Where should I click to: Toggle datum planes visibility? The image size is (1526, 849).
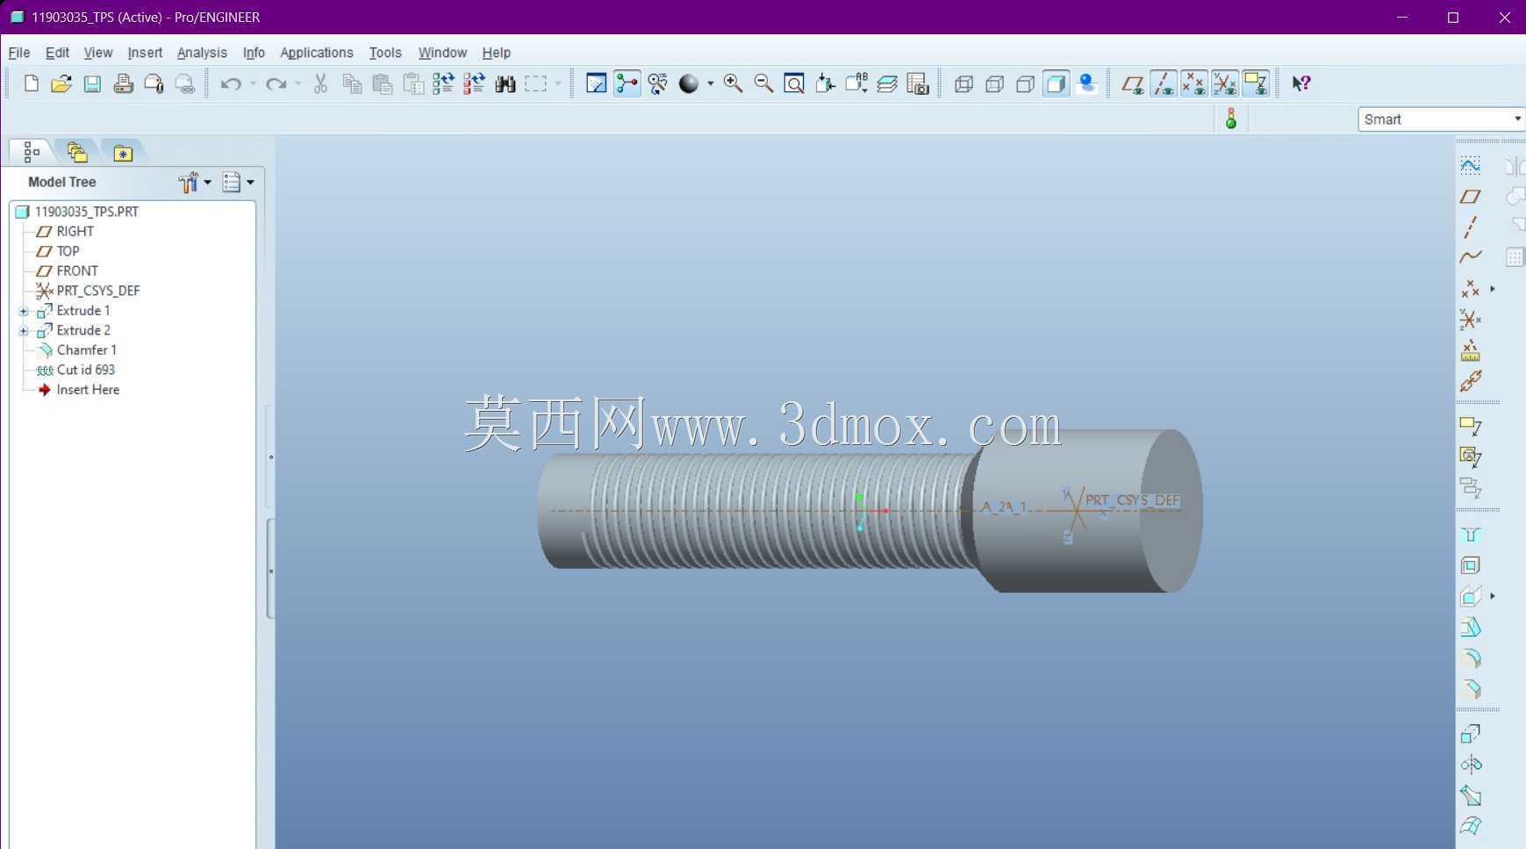pos(1132,83)
